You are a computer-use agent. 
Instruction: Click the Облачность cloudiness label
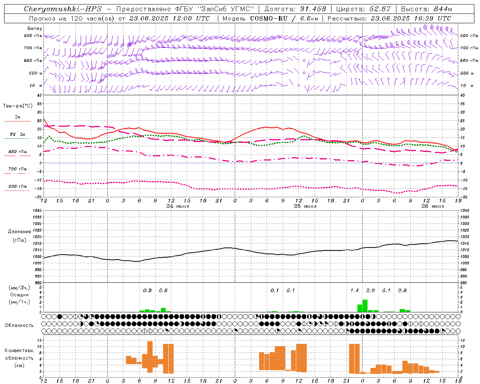click(19, 325)
